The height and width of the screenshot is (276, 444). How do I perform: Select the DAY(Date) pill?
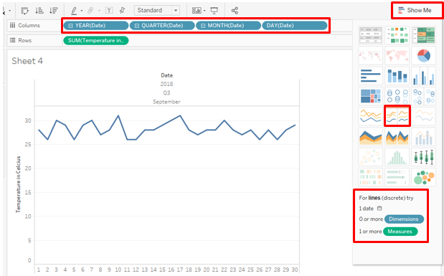click(295, 26)
